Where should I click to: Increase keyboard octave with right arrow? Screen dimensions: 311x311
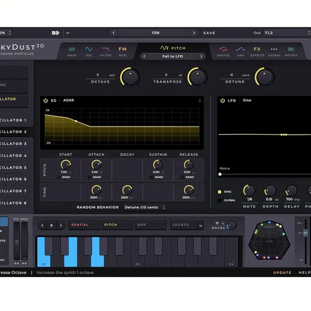[61, 225]
